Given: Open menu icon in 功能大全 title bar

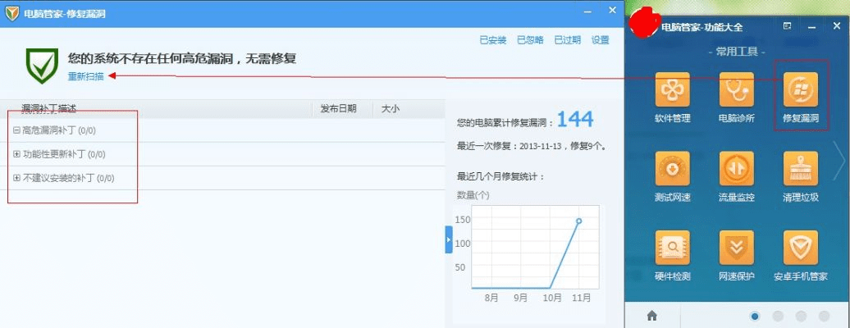Looking at the screenshot, I should (x=788, y=26).
